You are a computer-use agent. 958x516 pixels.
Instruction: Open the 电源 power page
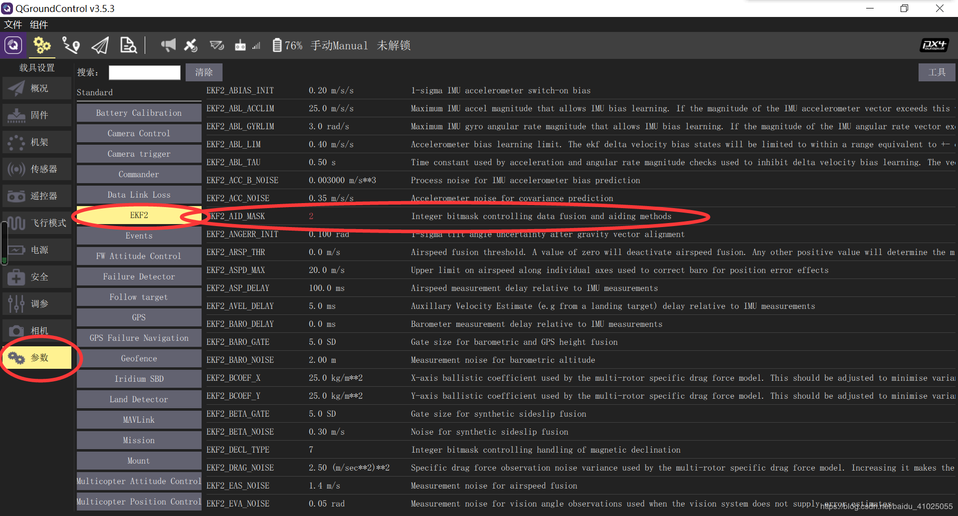click(37, 250)
